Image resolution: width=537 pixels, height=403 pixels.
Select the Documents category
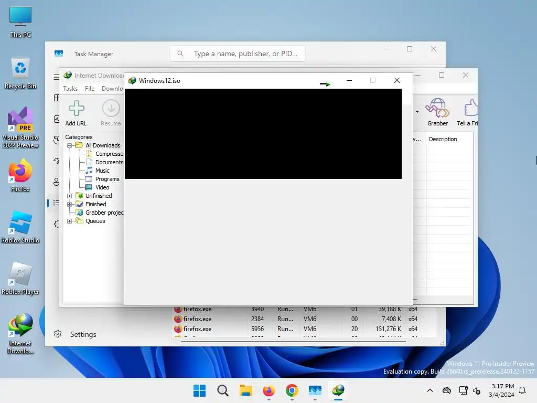click(x=109, y=162)
